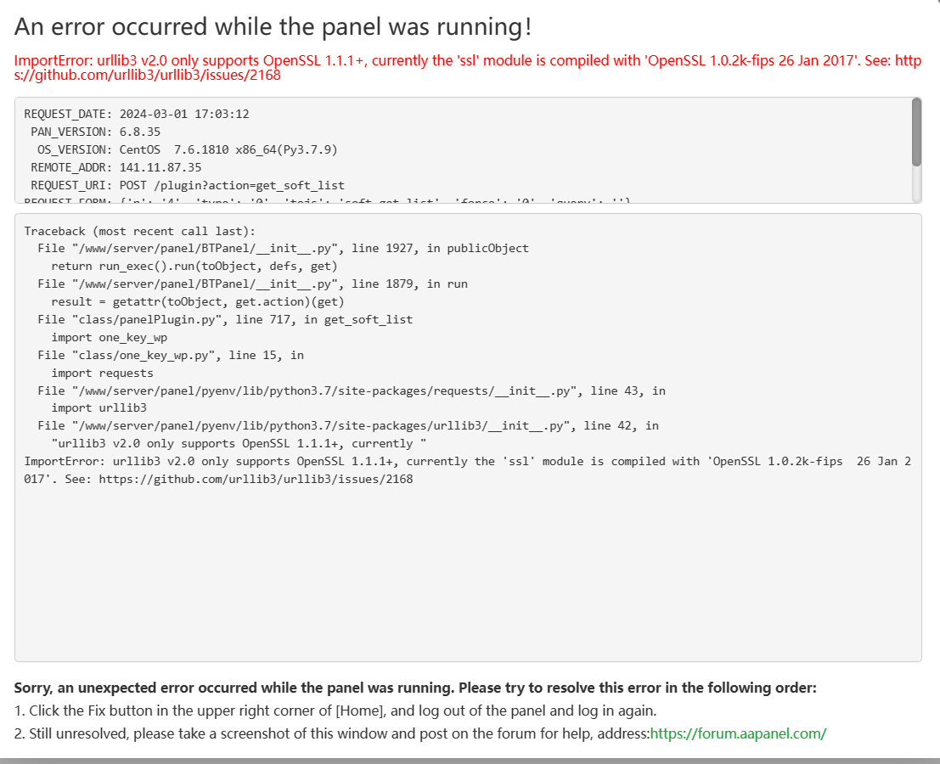Click the panelPlugin.py line 717 entry
The image size is (940, 764).
click(x=225, y=319)
